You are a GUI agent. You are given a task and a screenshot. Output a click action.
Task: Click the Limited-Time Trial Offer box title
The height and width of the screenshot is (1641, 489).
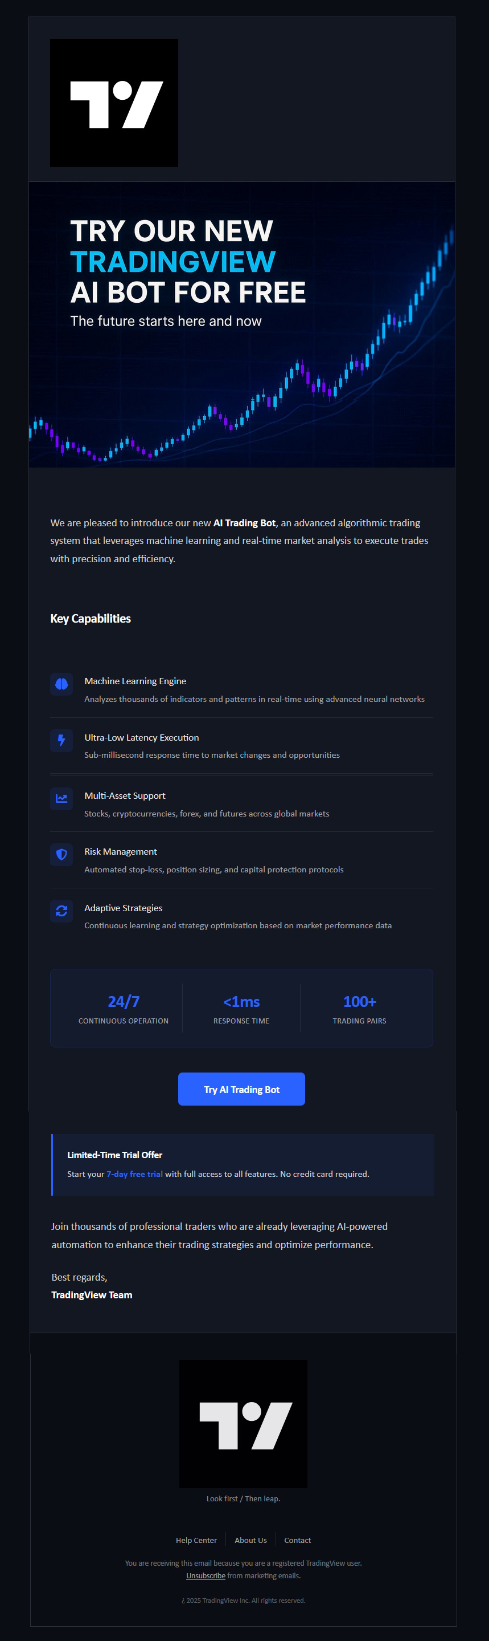coord(114,1154)
